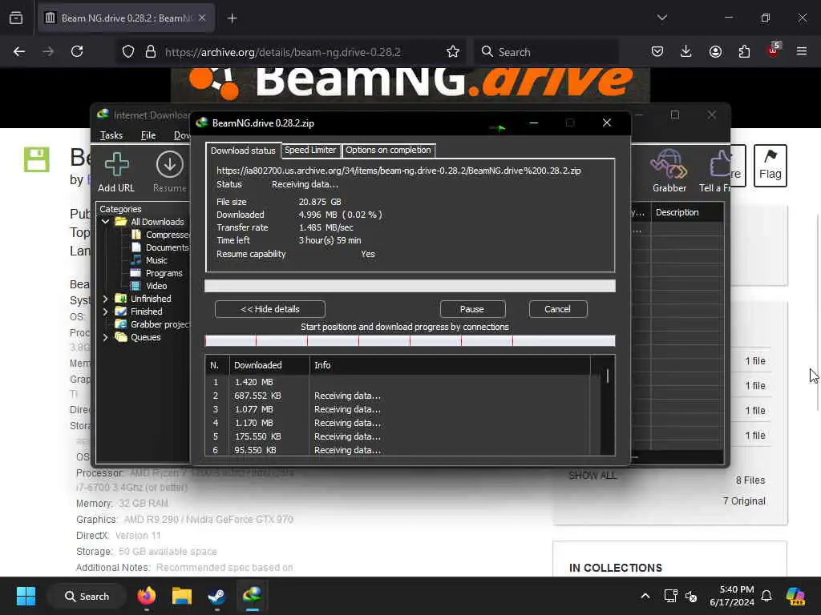Image resolution: width=821 pixels, height=615 pixels.
Task: Open the File menu in IDM
Action: 148,135
